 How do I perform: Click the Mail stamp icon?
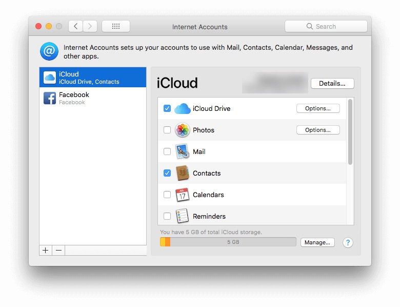coord(183,151)
